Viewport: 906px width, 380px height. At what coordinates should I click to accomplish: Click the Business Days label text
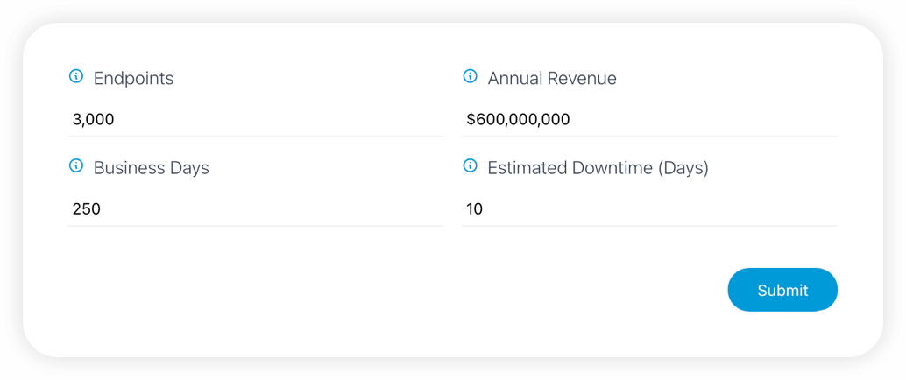tap(152, 168)
